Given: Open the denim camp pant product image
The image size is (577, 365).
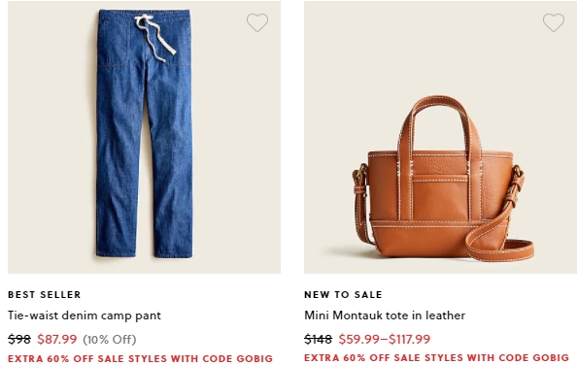Looking at the screenshot, I should click(144, 137).
